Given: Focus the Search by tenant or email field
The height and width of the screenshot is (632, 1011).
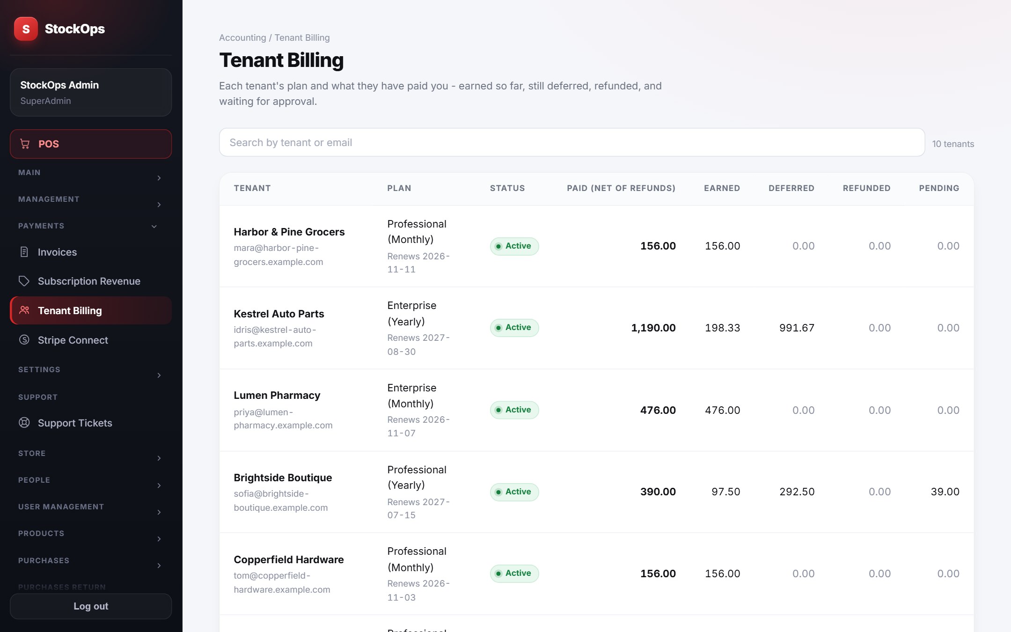Looking at the screenshot, I should (x=572, y=142).
